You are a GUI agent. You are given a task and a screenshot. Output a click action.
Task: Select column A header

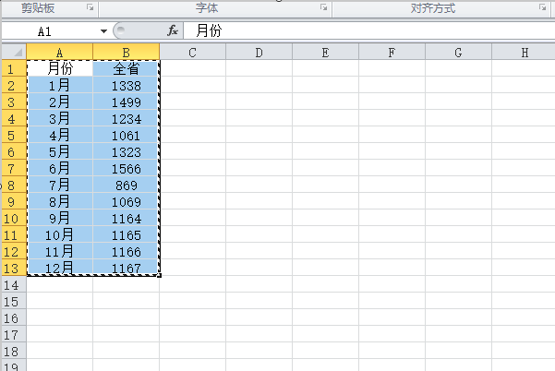point(59,53)
